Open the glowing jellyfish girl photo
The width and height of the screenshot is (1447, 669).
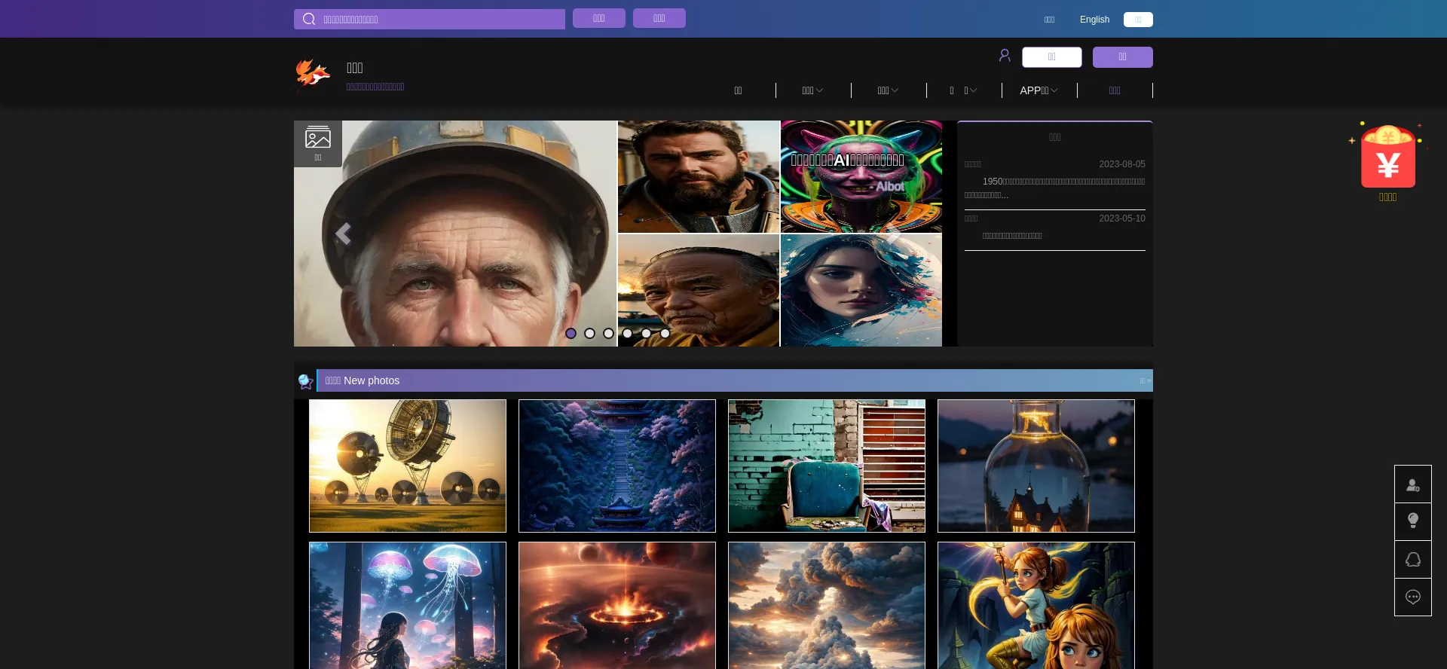408,606
